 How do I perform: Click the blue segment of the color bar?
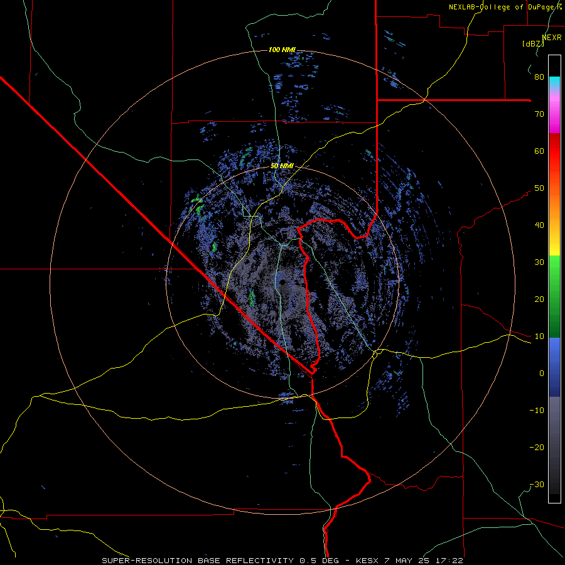554,366
